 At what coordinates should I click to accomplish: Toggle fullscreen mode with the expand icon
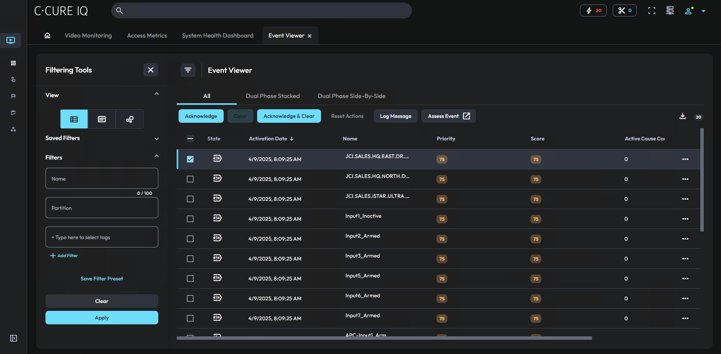click(651, 11)
